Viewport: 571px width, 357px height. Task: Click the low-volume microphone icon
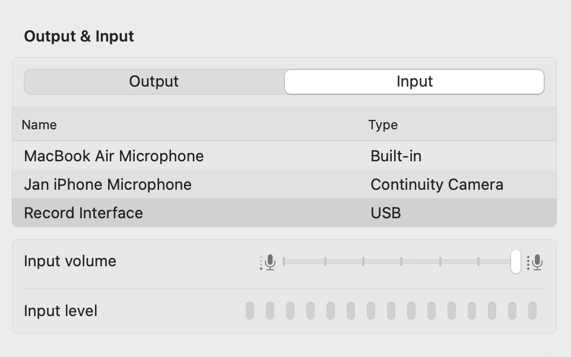click(x=268, y=262)
